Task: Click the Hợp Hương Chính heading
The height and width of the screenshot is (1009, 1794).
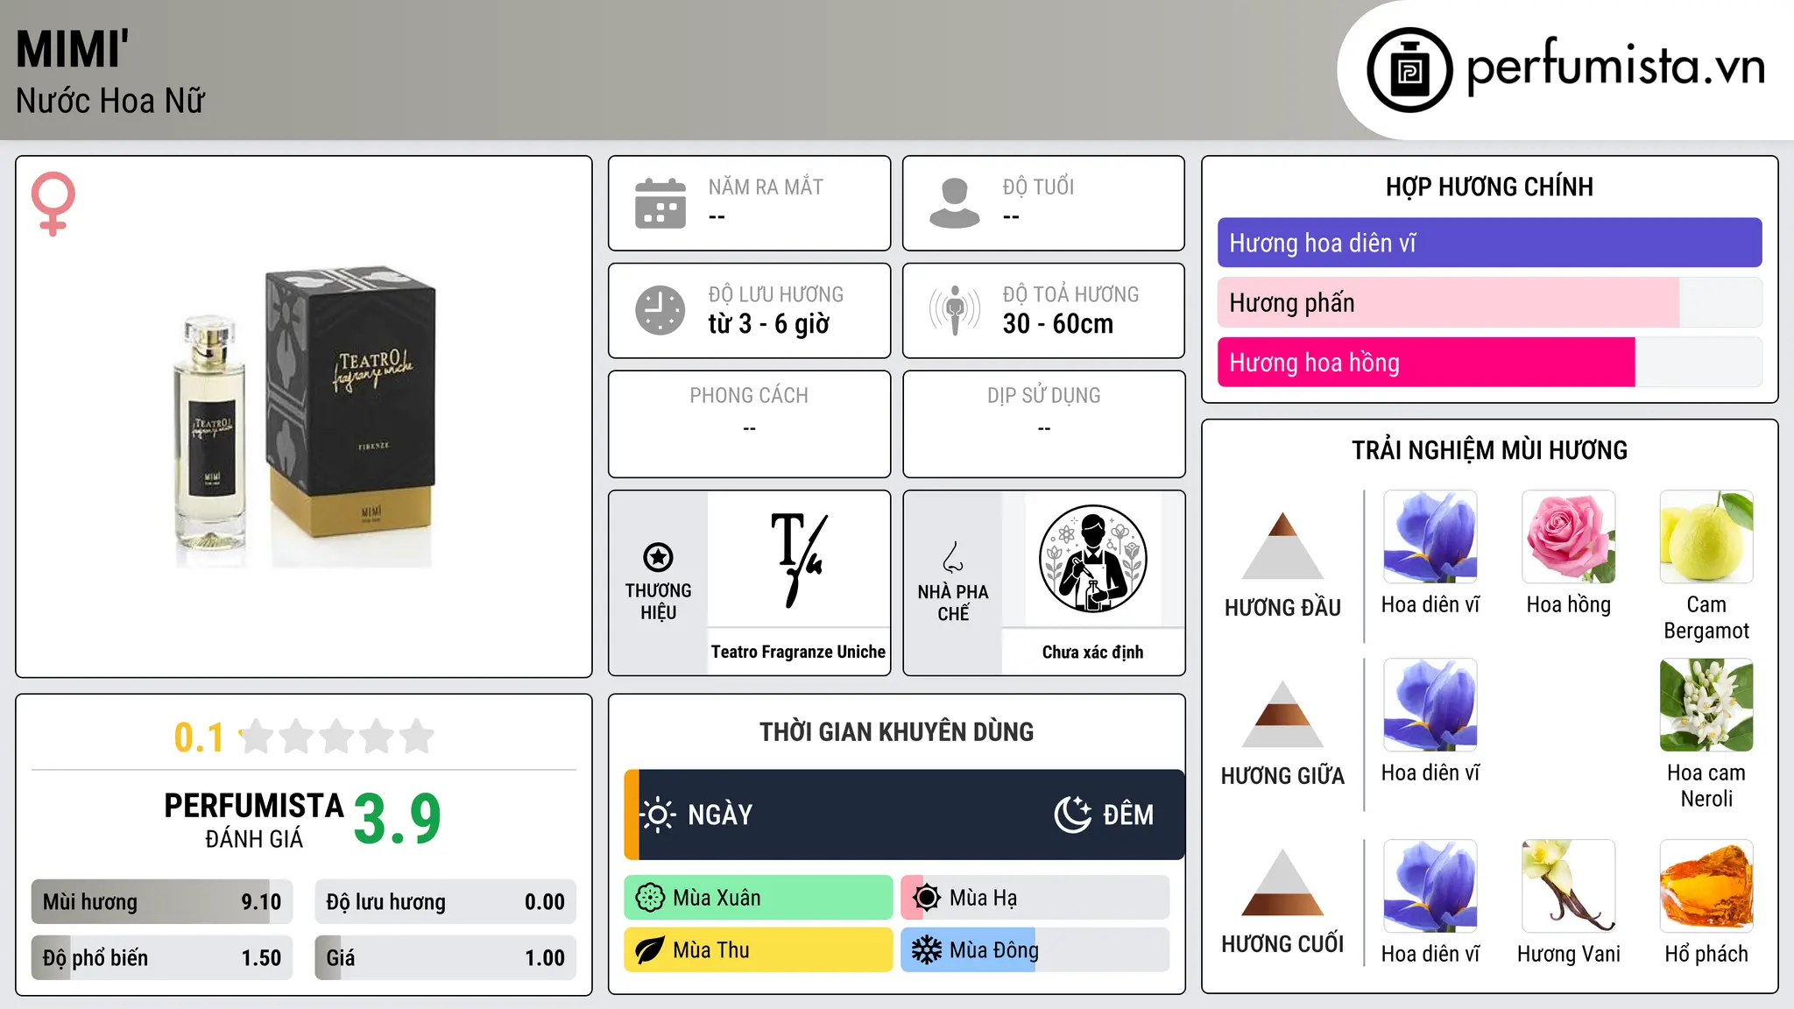Action: pyautogui.click(x=1489, y=187)
